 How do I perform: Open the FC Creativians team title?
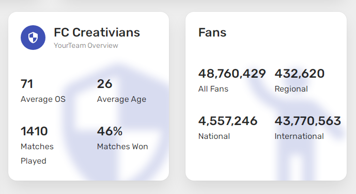[x=97, y=32]
